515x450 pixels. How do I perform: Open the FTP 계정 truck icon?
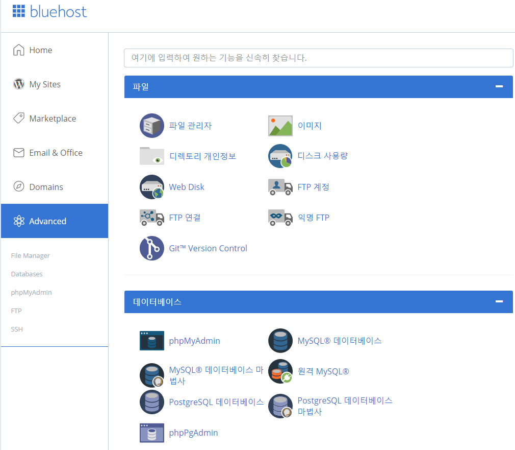pos(280,187)
